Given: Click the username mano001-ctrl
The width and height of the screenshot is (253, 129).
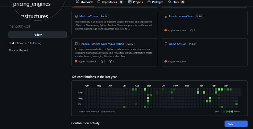Looking at the screenshot, I should point(19,26).
